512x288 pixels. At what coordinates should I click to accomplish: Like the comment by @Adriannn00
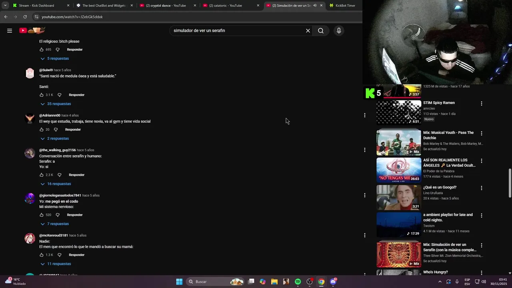pos(42,130)
